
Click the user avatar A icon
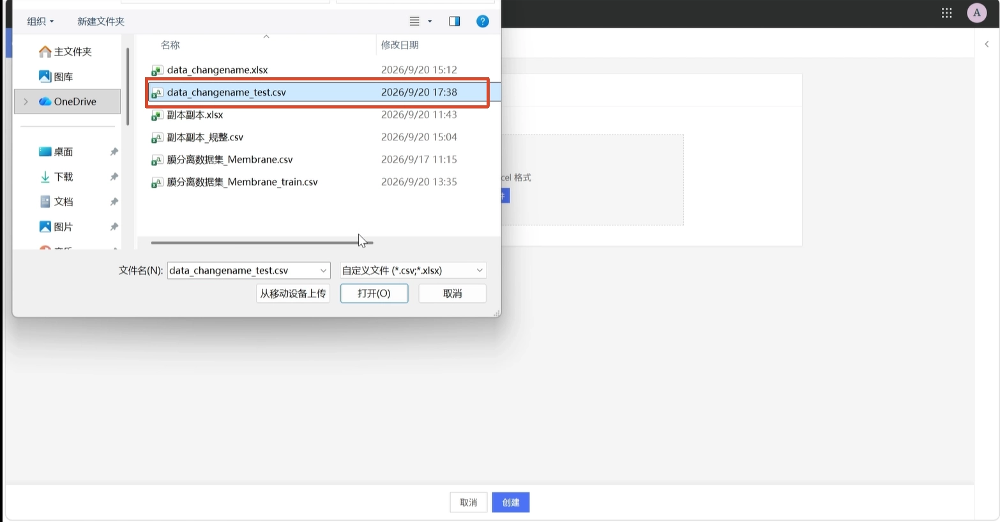[x=976, y=13]
